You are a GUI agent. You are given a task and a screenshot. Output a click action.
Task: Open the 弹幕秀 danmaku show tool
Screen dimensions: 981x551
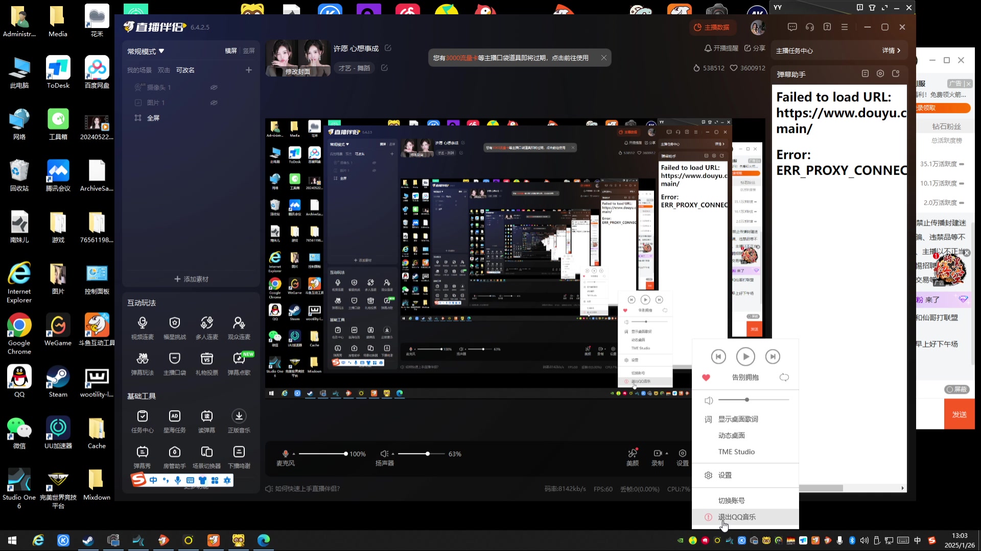pyautogui.click(x=143, y=457)
